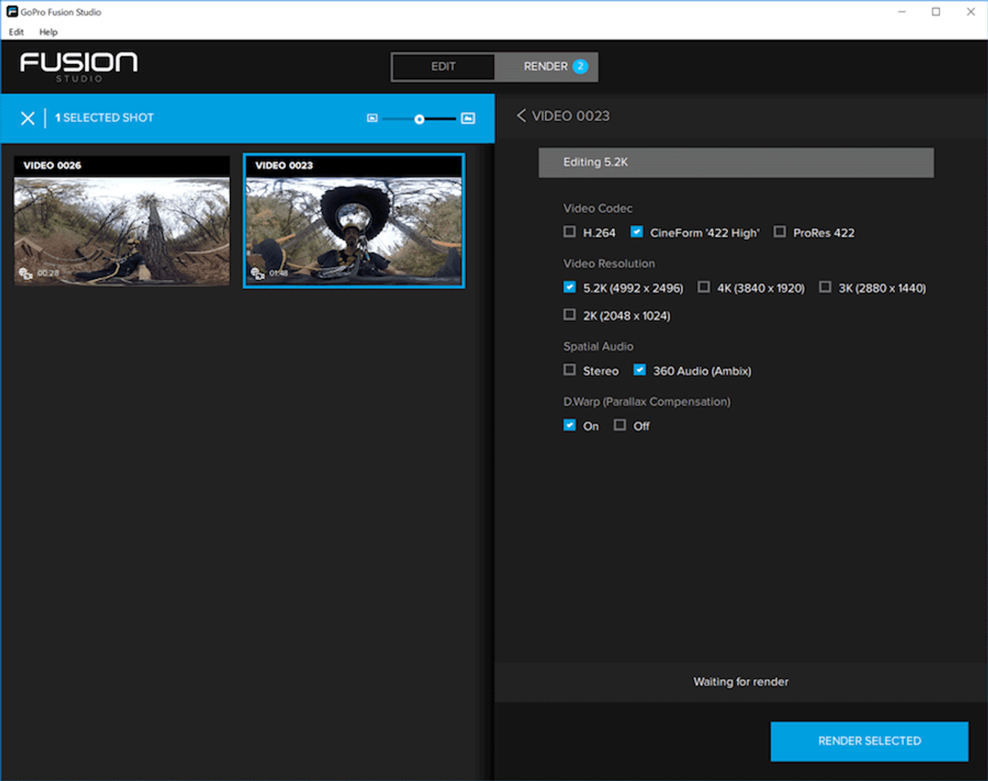This screenshot has width=988, height=781.
Task: Switch to the RENDER tab
Action: [546, 66]
